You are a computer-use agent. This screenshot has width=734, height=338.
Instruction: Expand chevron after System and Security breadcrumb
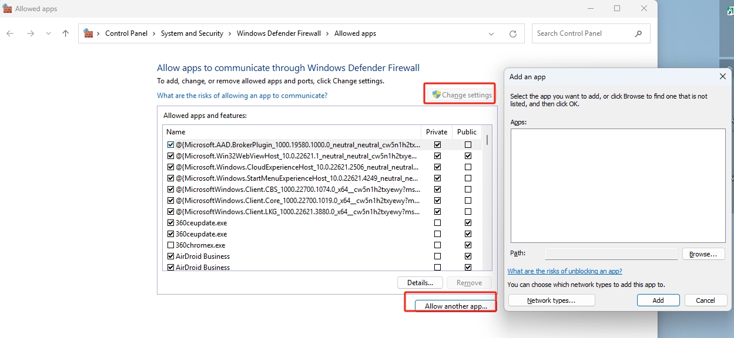pos(230,34)
